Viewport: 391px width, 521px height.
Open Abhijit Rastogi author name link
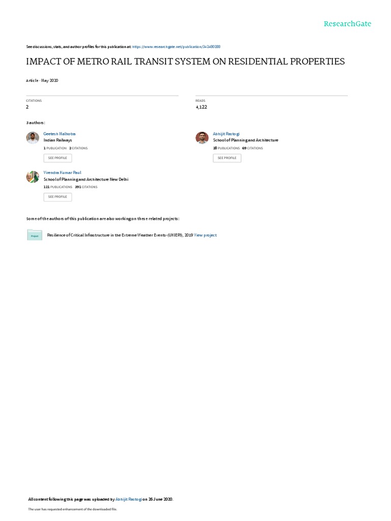coord(226,134)
